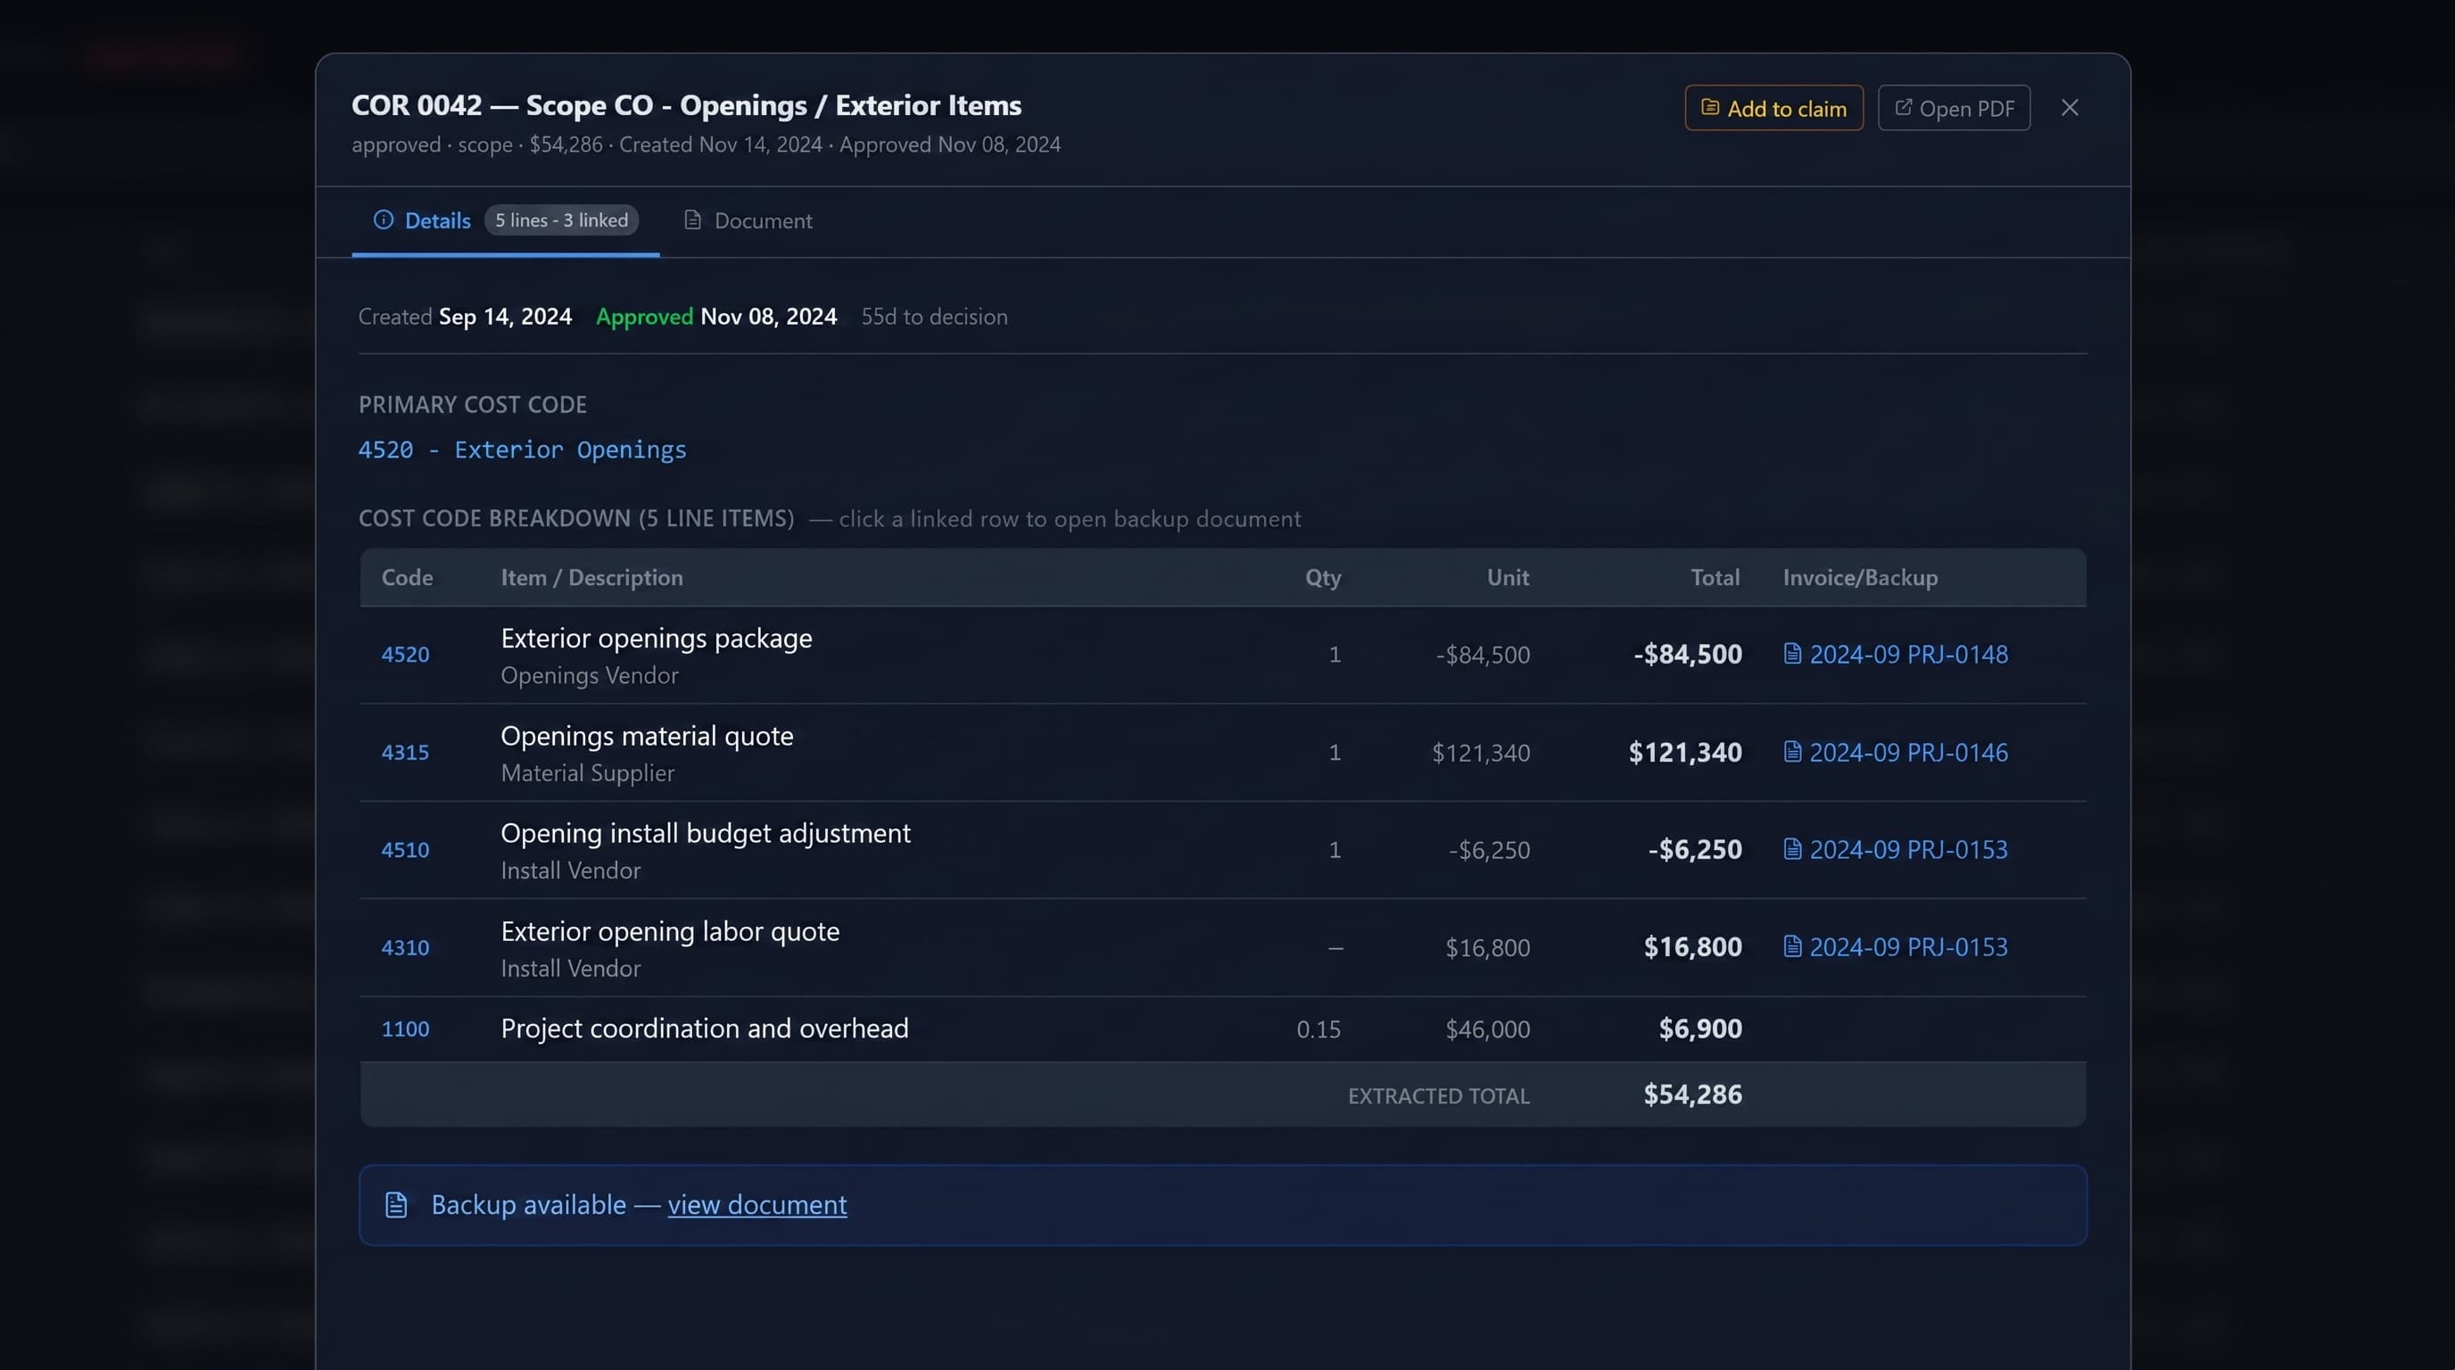Select the Openings material quote row
The width and height of the screenshot is (2455, 1370).
(x=1223, y=753)
